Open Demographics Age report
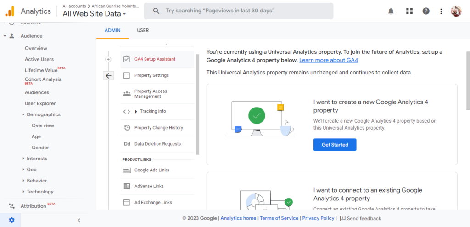The height and width of the screenshot is (227, 470). [36, 136]
